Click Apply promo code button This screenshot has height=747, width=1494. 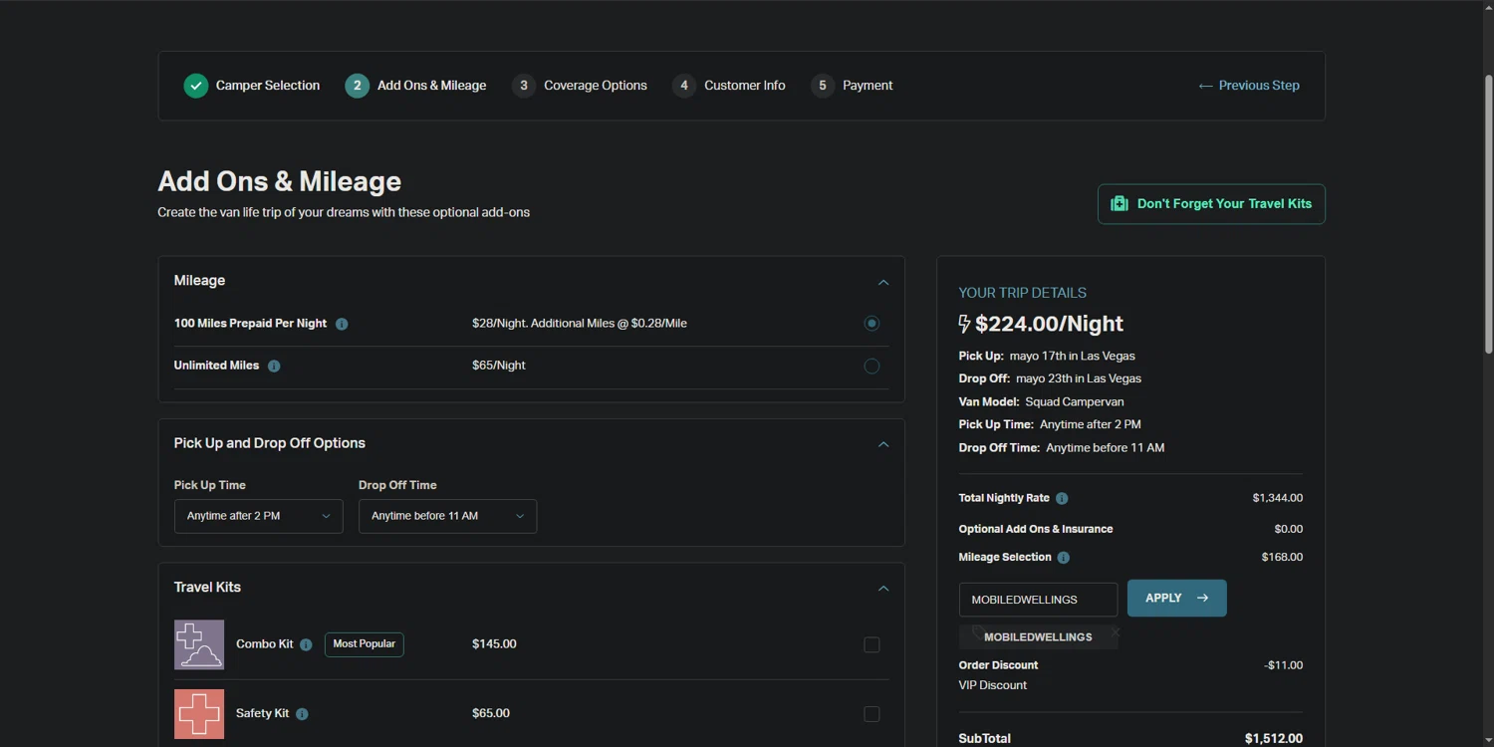(x=1176, y=598)
